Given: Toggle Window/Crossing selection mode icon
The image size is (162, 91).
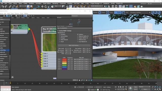Looking at the screenshot, I should tap(38, 7).
